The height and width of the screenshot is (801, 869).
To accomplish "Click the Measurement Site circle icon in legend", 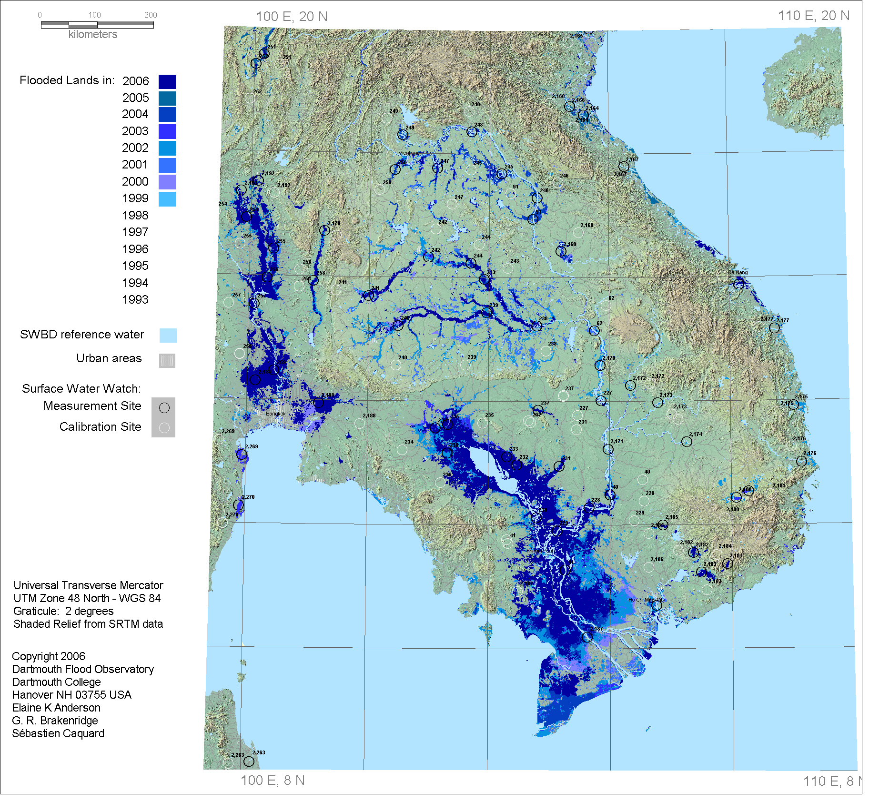I will pyautogui.click(x=164, y=408).
